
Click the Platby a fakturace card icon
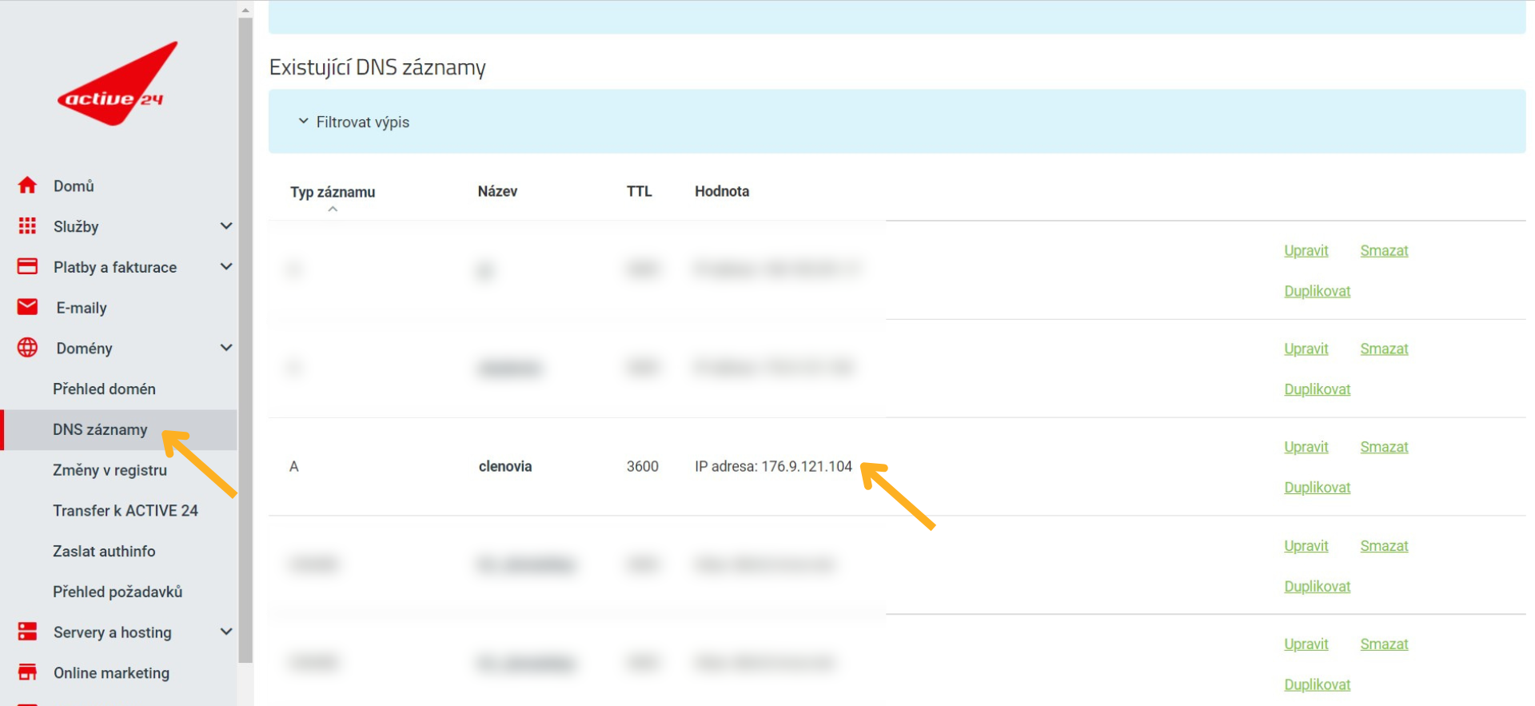(x=27, y=266)
